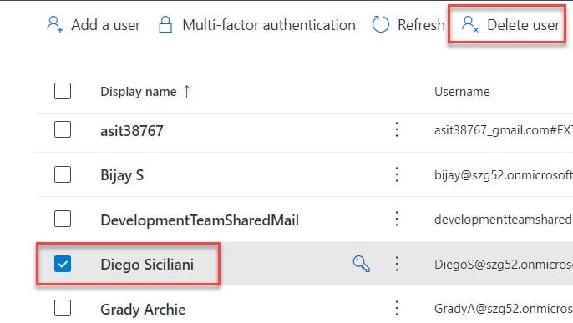
Task: Select the Bijay S checkbox
Action: coord(63,174)
